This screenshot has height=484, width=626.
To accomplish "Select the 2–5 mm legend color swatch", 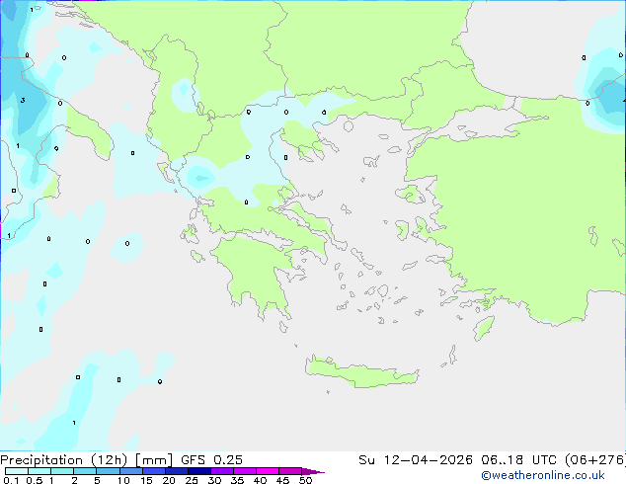I will tap(85, 471).
